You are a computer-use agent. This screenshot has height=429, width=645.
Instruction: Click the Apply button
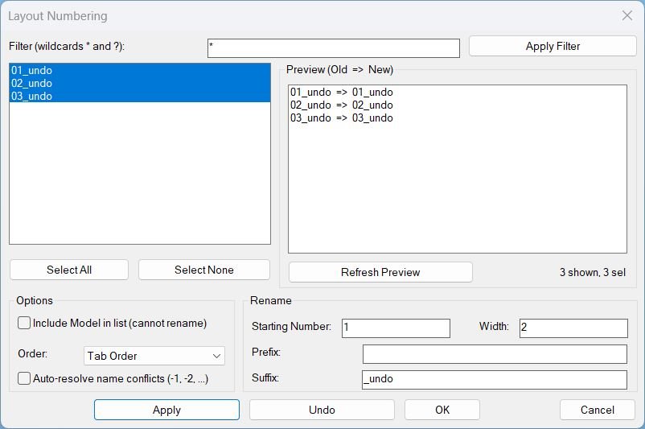(x=166, y=410)
